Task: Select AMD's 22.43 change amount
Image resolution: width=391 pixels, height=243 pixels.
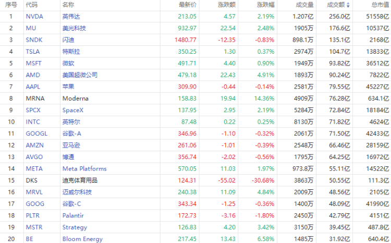Action: [x=228, y=75]
